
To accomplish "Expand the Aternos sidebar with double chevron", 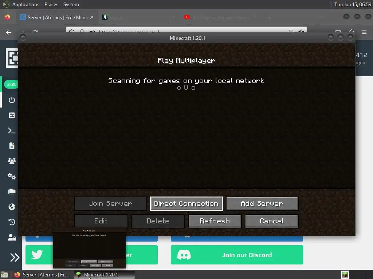I will (x=15, y=258).
